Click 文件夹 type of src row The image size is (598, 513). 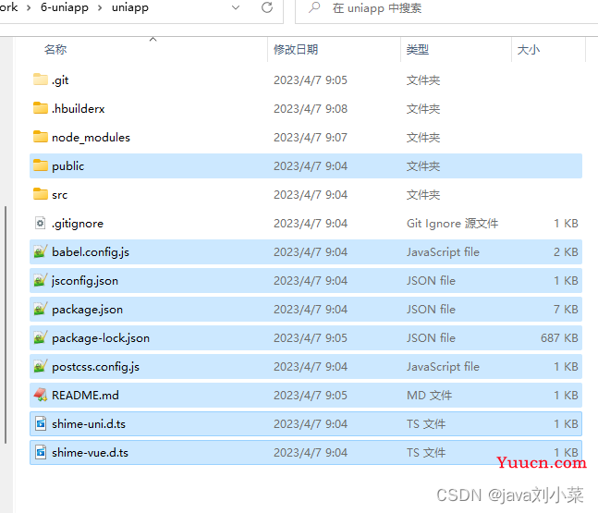coord(423,194)
